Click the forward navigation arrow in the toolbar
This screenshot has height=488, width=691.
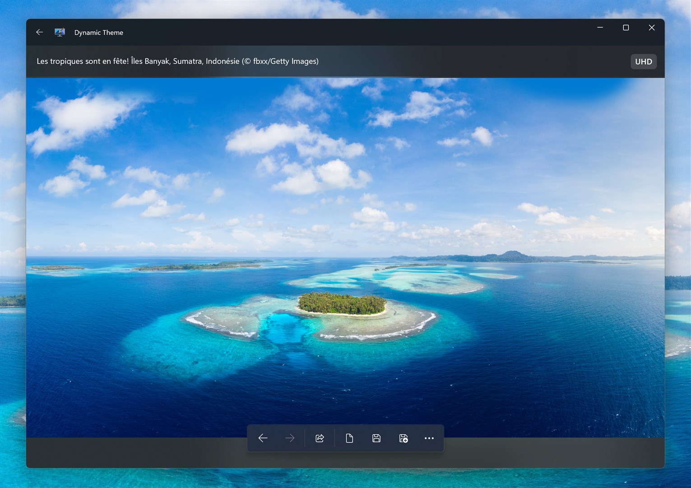click(290, 438)
